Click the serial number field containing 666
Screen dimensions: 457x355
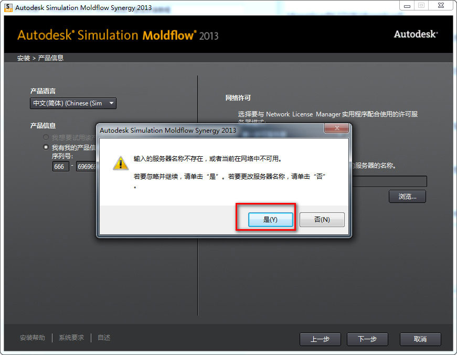[x=61, y=166]
